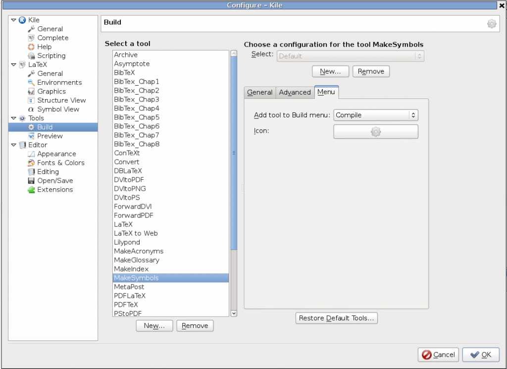507x369 pixels.
Task: Collapse the Kile tree section
Action: pos(13,20)
